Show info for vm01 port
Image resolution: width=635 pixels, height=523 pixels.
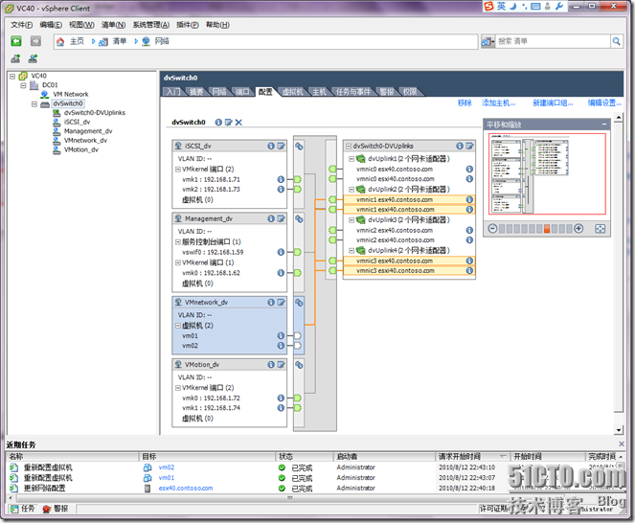(281, 335)
